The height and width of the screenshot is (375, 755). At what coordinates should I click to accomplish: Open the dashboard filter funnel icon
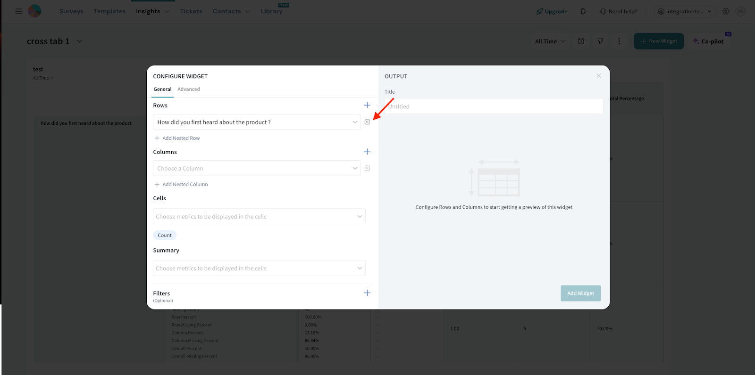point(600,41)
